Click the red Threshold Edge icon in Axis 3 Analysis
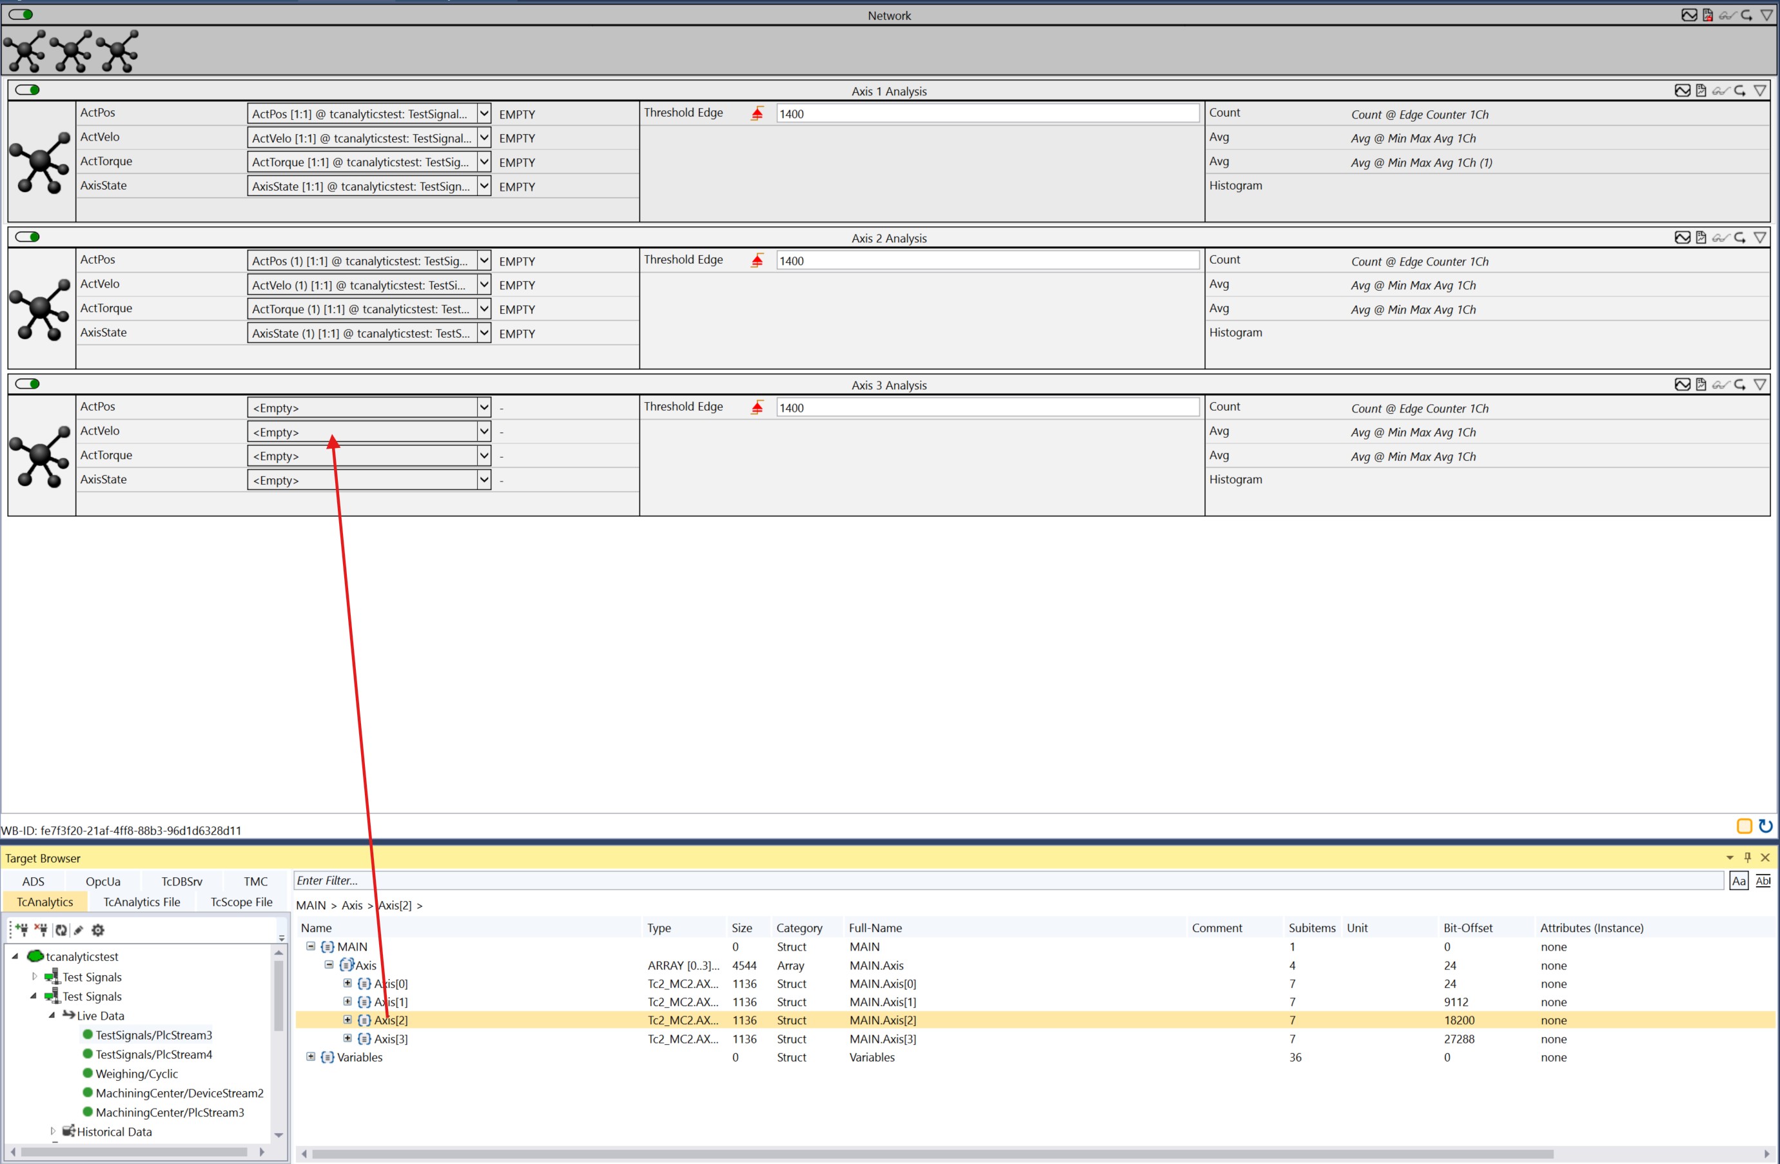This screenshot has height=1164, width=1780. click(757, 407)
